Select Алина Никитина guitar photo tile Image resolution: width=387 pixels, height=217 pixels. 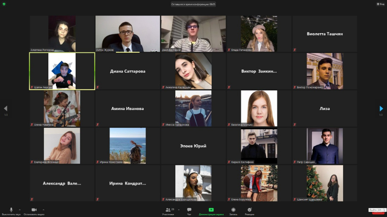click(62, 108)
